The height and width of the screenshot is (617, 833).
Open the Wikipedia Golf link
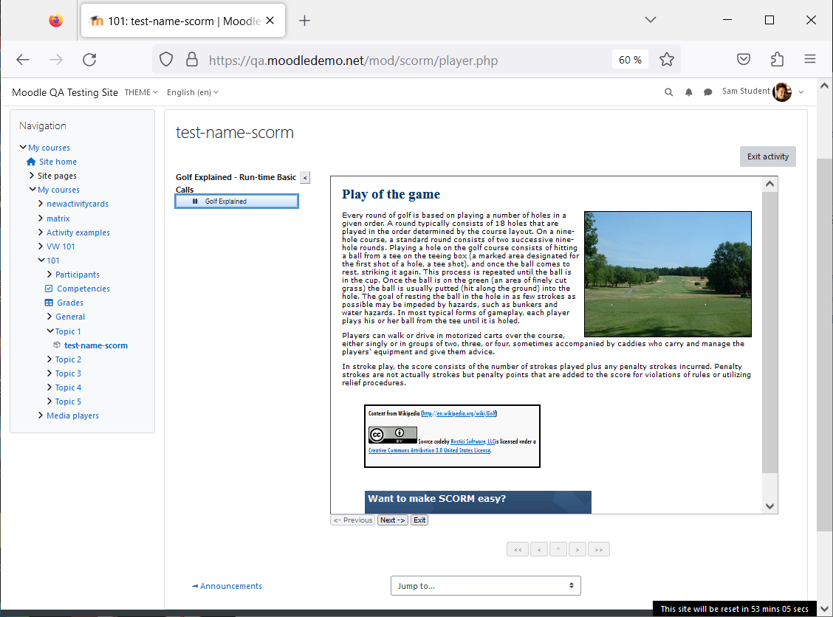tap(459, 413)
